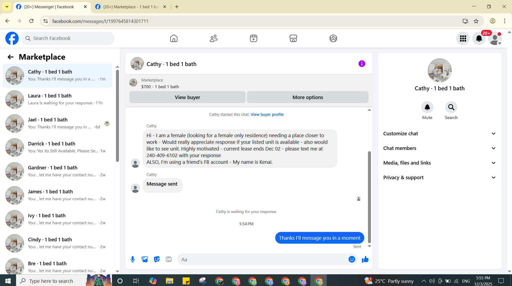Click the chat messages scrollbar
512x286 pixels.
(369, 197)
